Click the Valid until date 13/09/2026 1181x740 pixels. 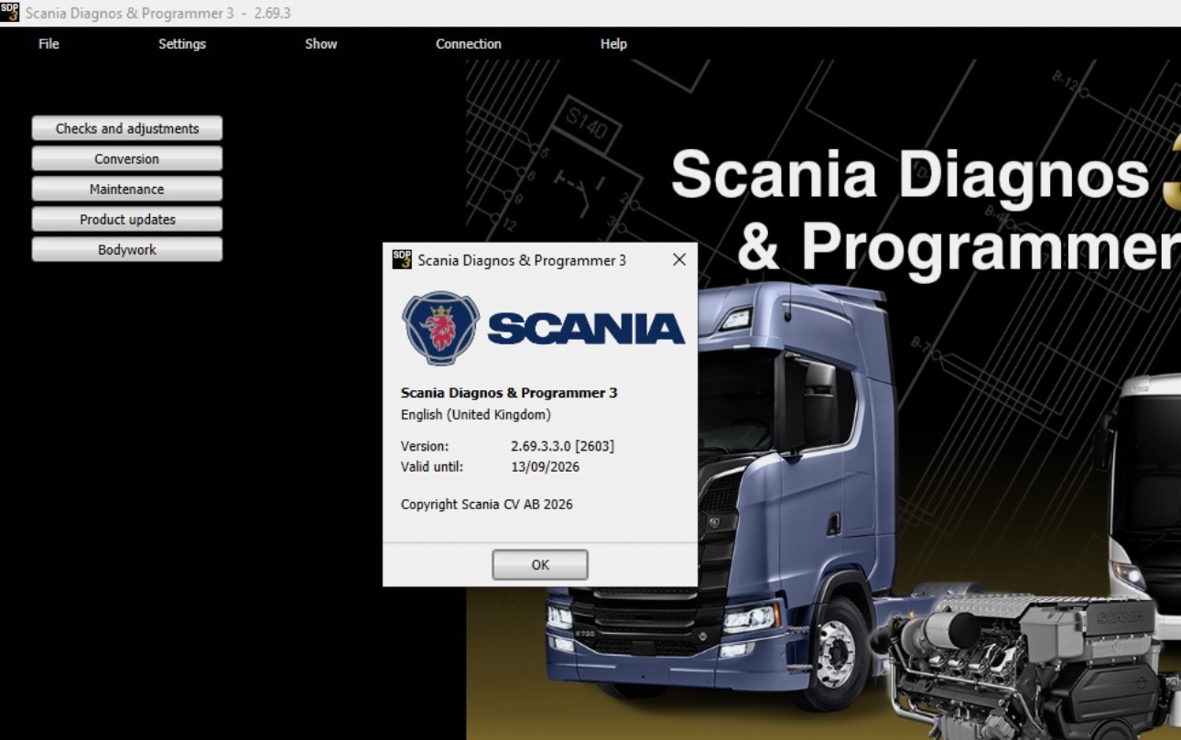pyautogui.click(x=545, y=467)
